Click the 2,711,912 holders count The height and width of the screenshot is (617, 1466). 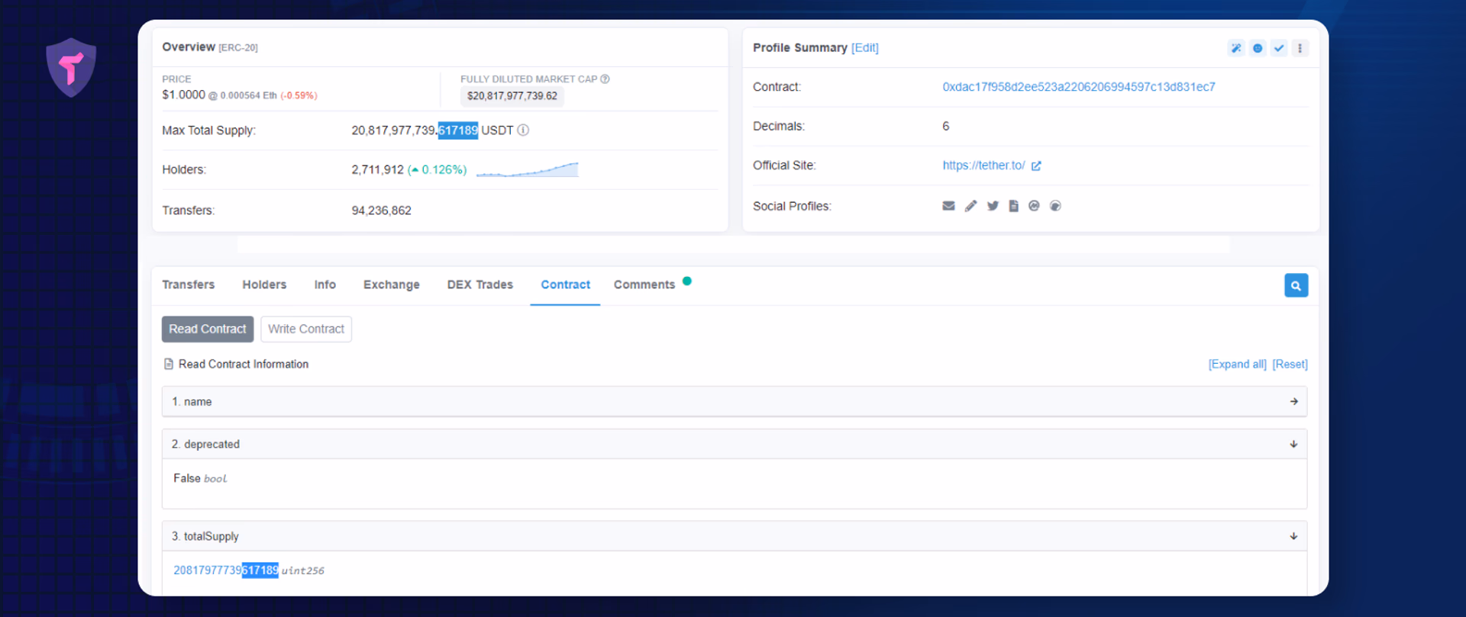point(377,170)
